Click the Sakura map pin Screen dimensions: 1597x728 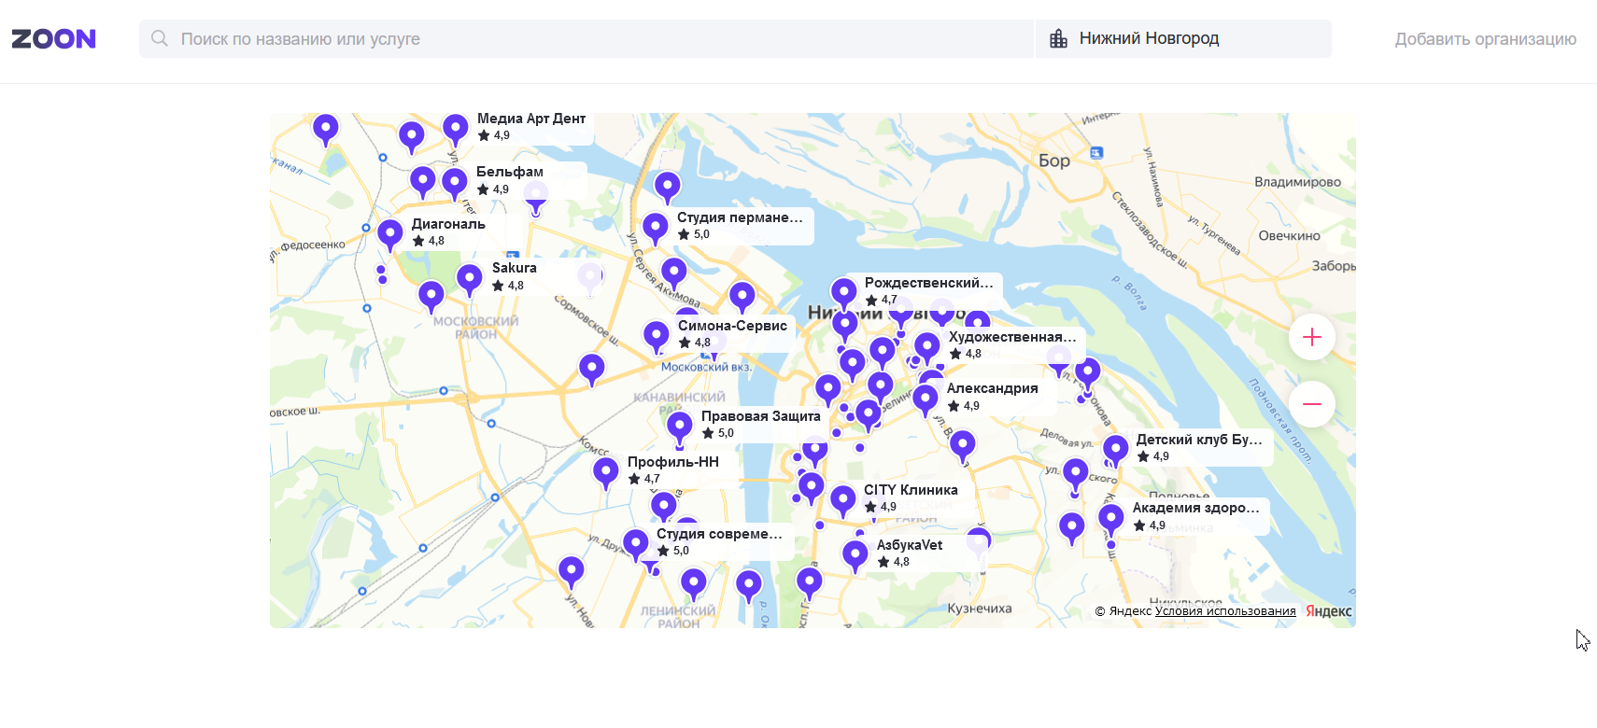[x=470, y=278]
